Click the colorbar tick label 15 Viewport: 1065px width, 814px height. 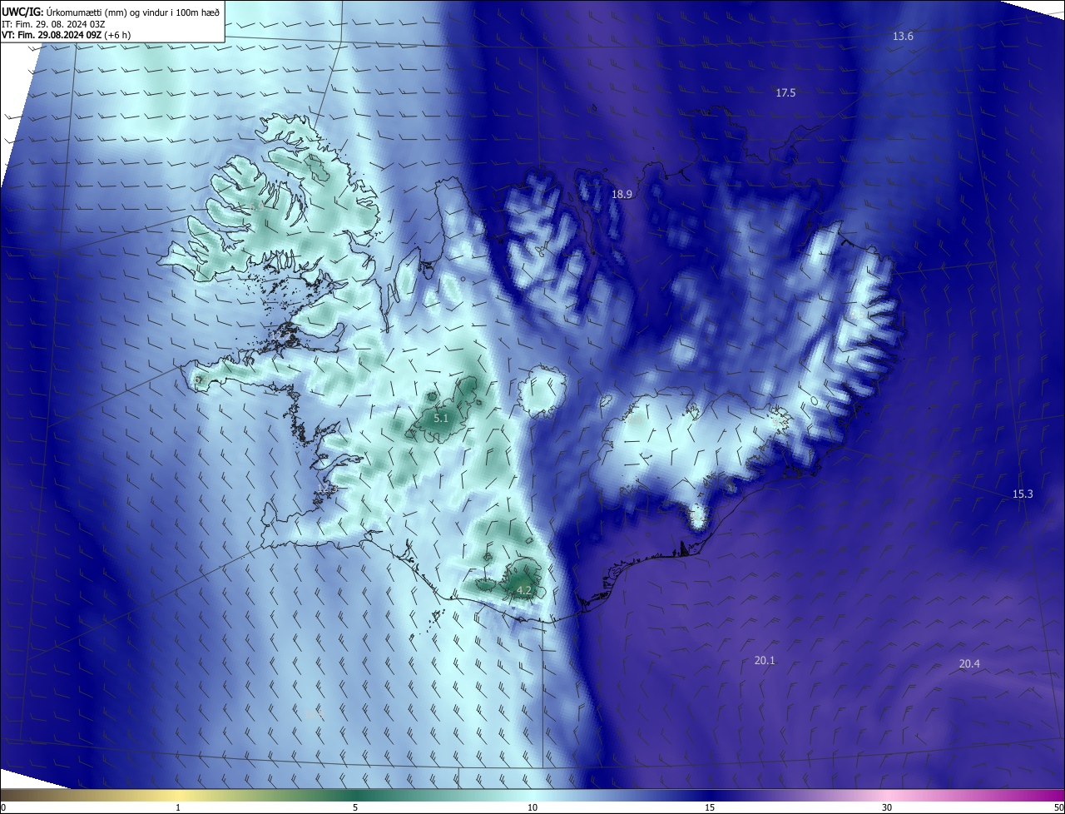tap(710, 807)
